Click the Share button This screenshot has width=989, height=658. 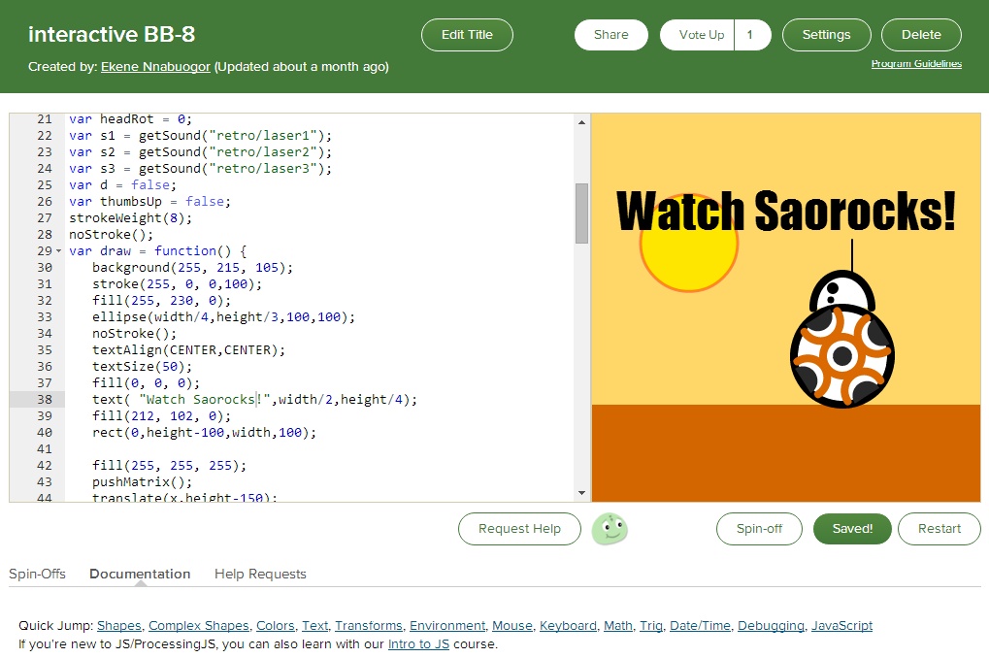pos(610,35)
